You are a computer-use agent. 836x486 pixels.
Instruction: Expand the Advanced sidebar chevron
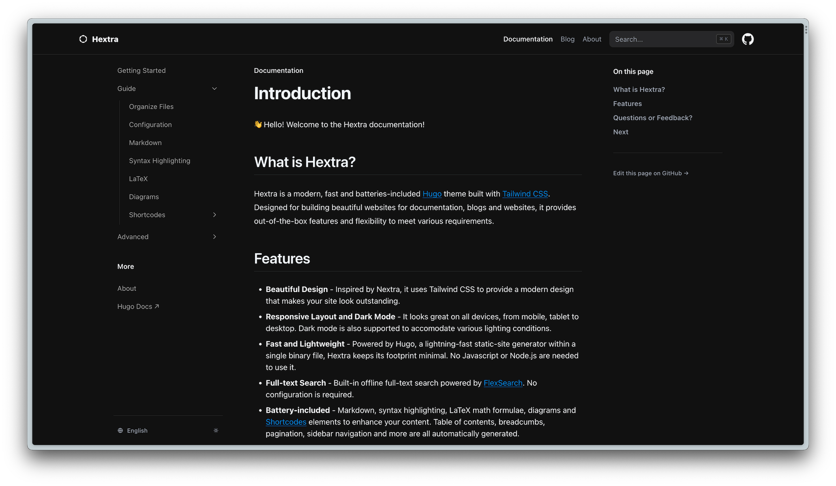point(214,237)
